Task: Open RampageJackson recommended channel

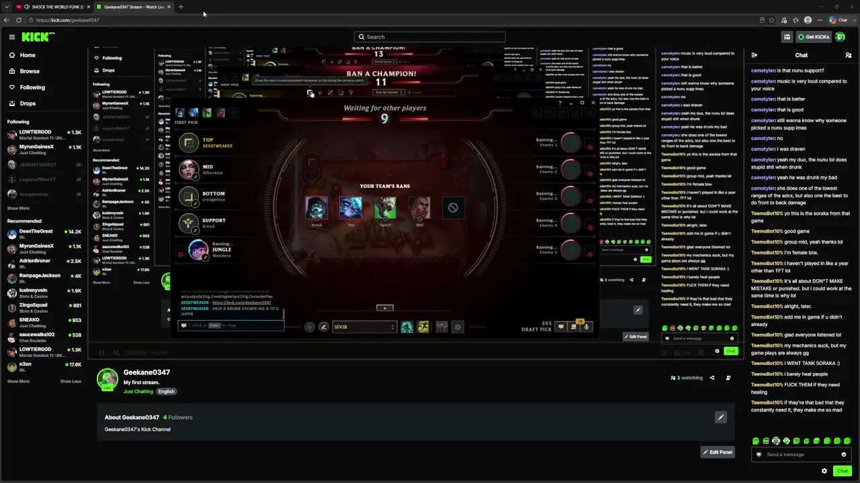Action: (x=44, y=278)
